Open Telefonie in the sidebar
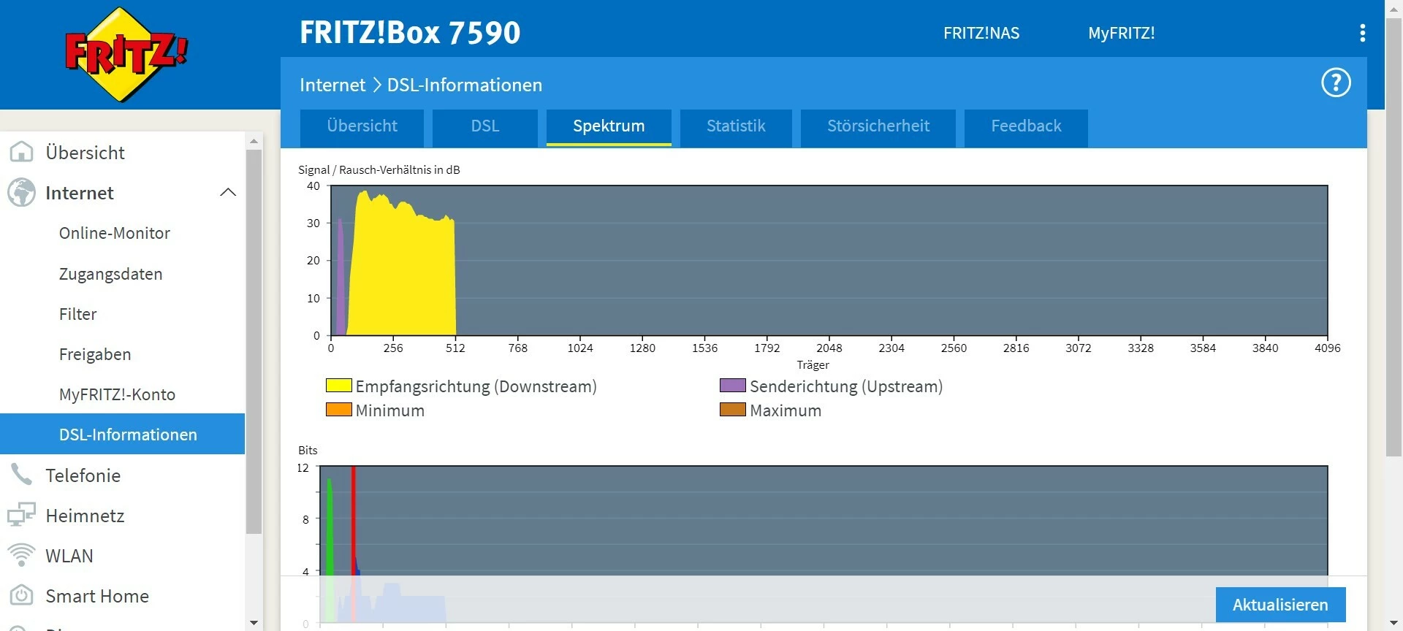The image size is (1403, 631). point(83,475)
